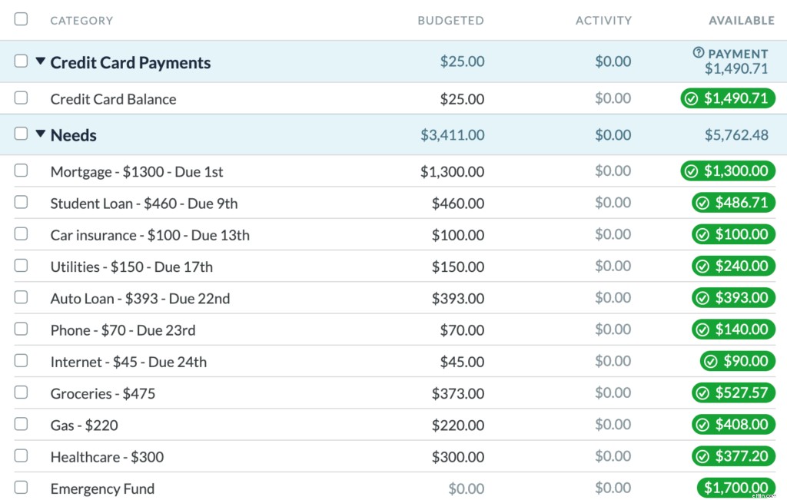
Task: Toggle the select-all checkbox in header
Action: 21,19
